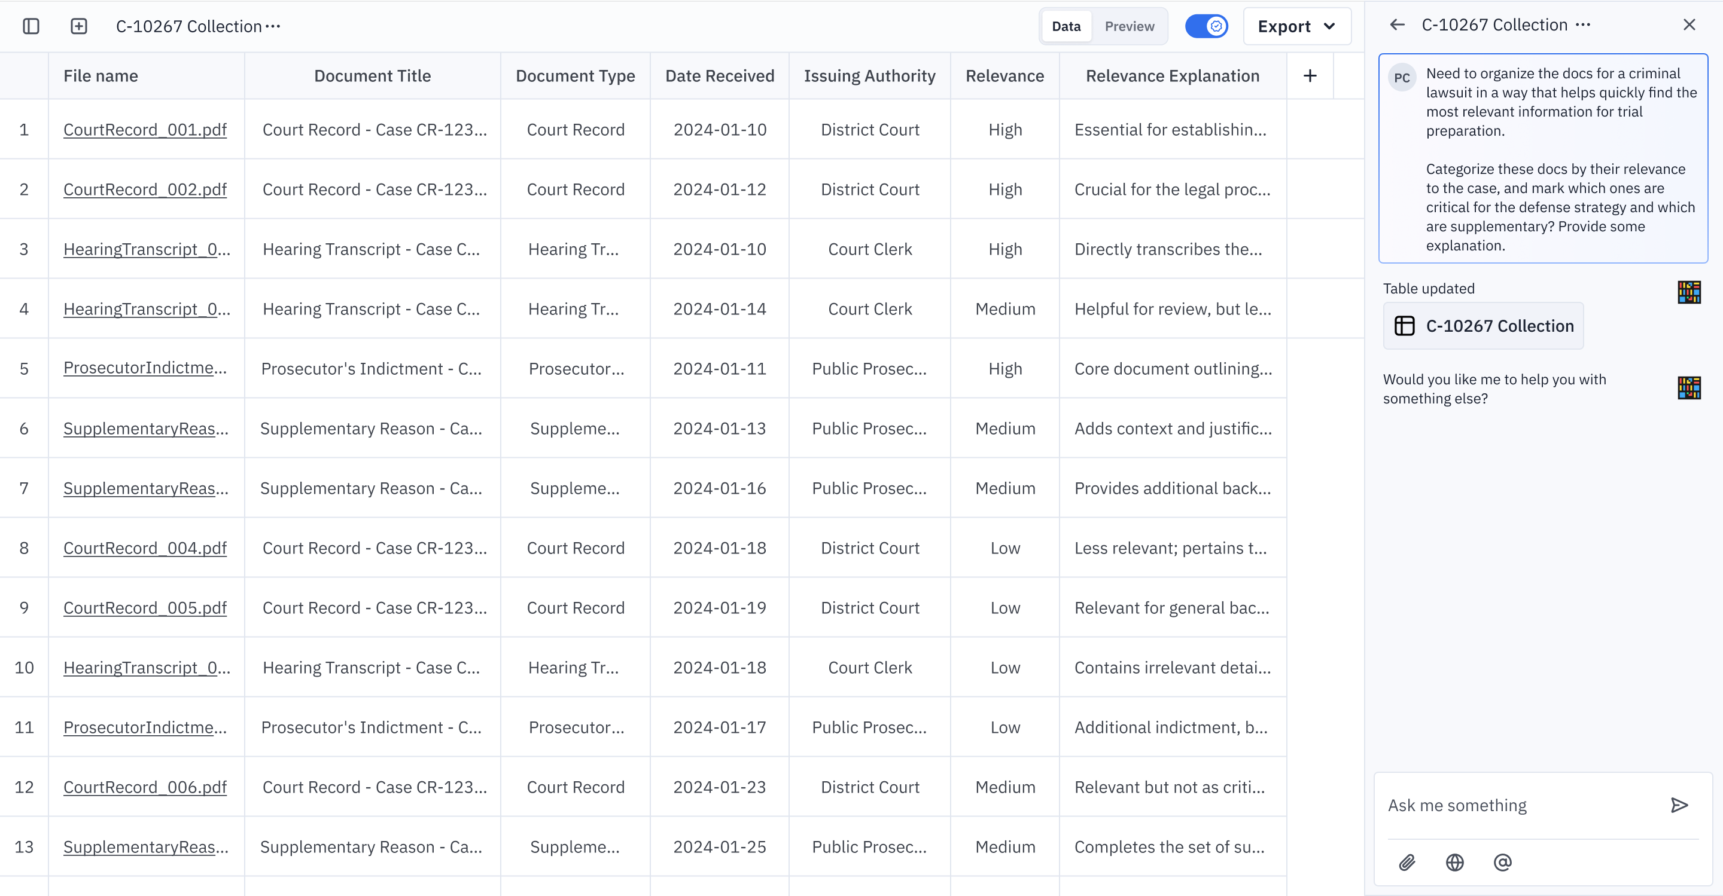Image resolution: width=1723 pixels, height=896 pixels.
Task: Open the ellipsis menu next to the chat panel title
Action: click(1582, 25)
